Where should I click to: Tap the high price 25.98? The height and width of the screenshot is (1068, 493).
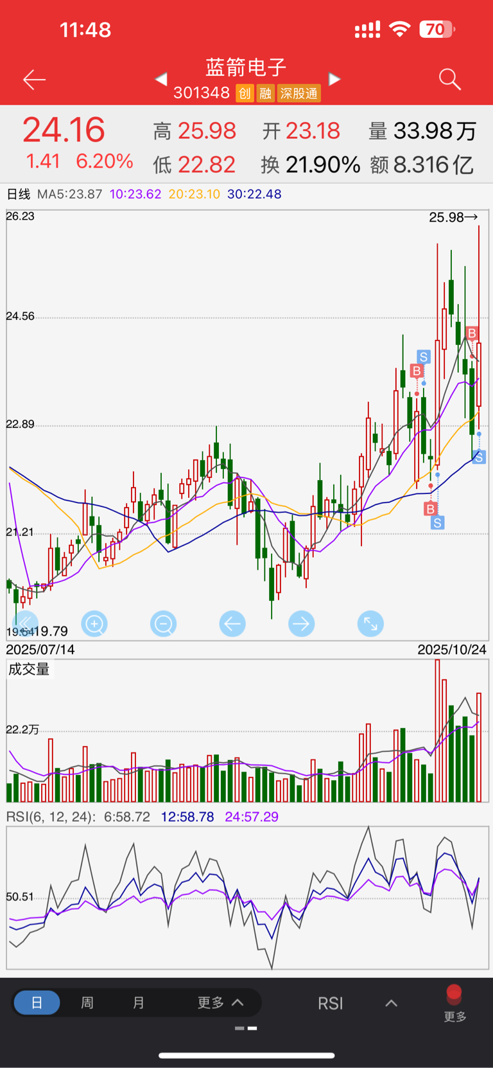click(x=207, y=131)
